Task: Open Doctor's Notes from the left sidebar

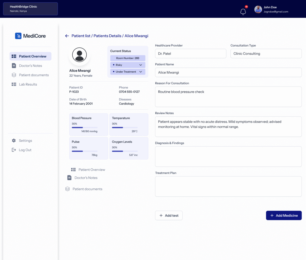Action: click(30, 66)
